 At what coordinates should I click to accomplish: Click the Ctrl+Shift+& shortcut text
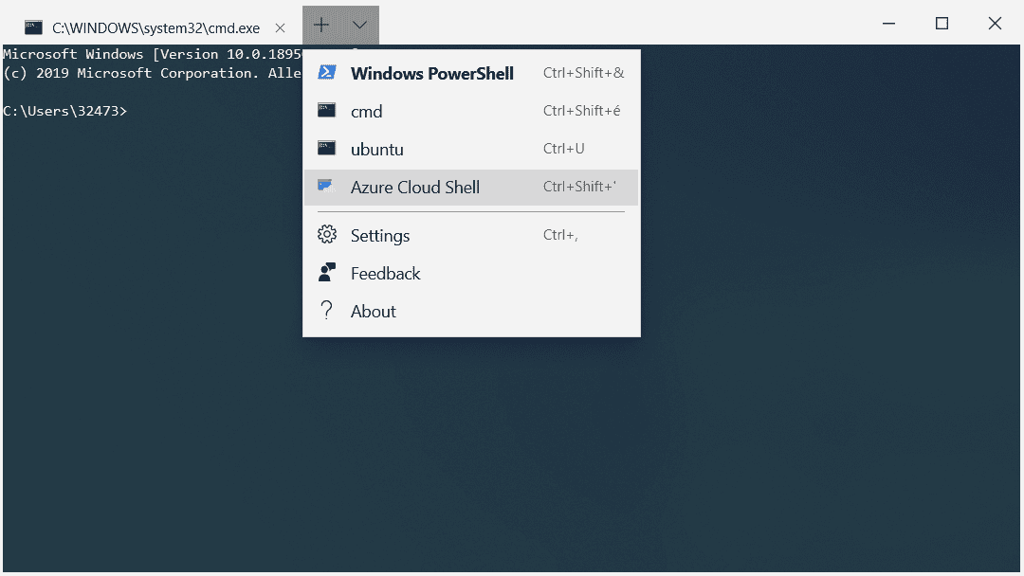click(x=584, y=73)
